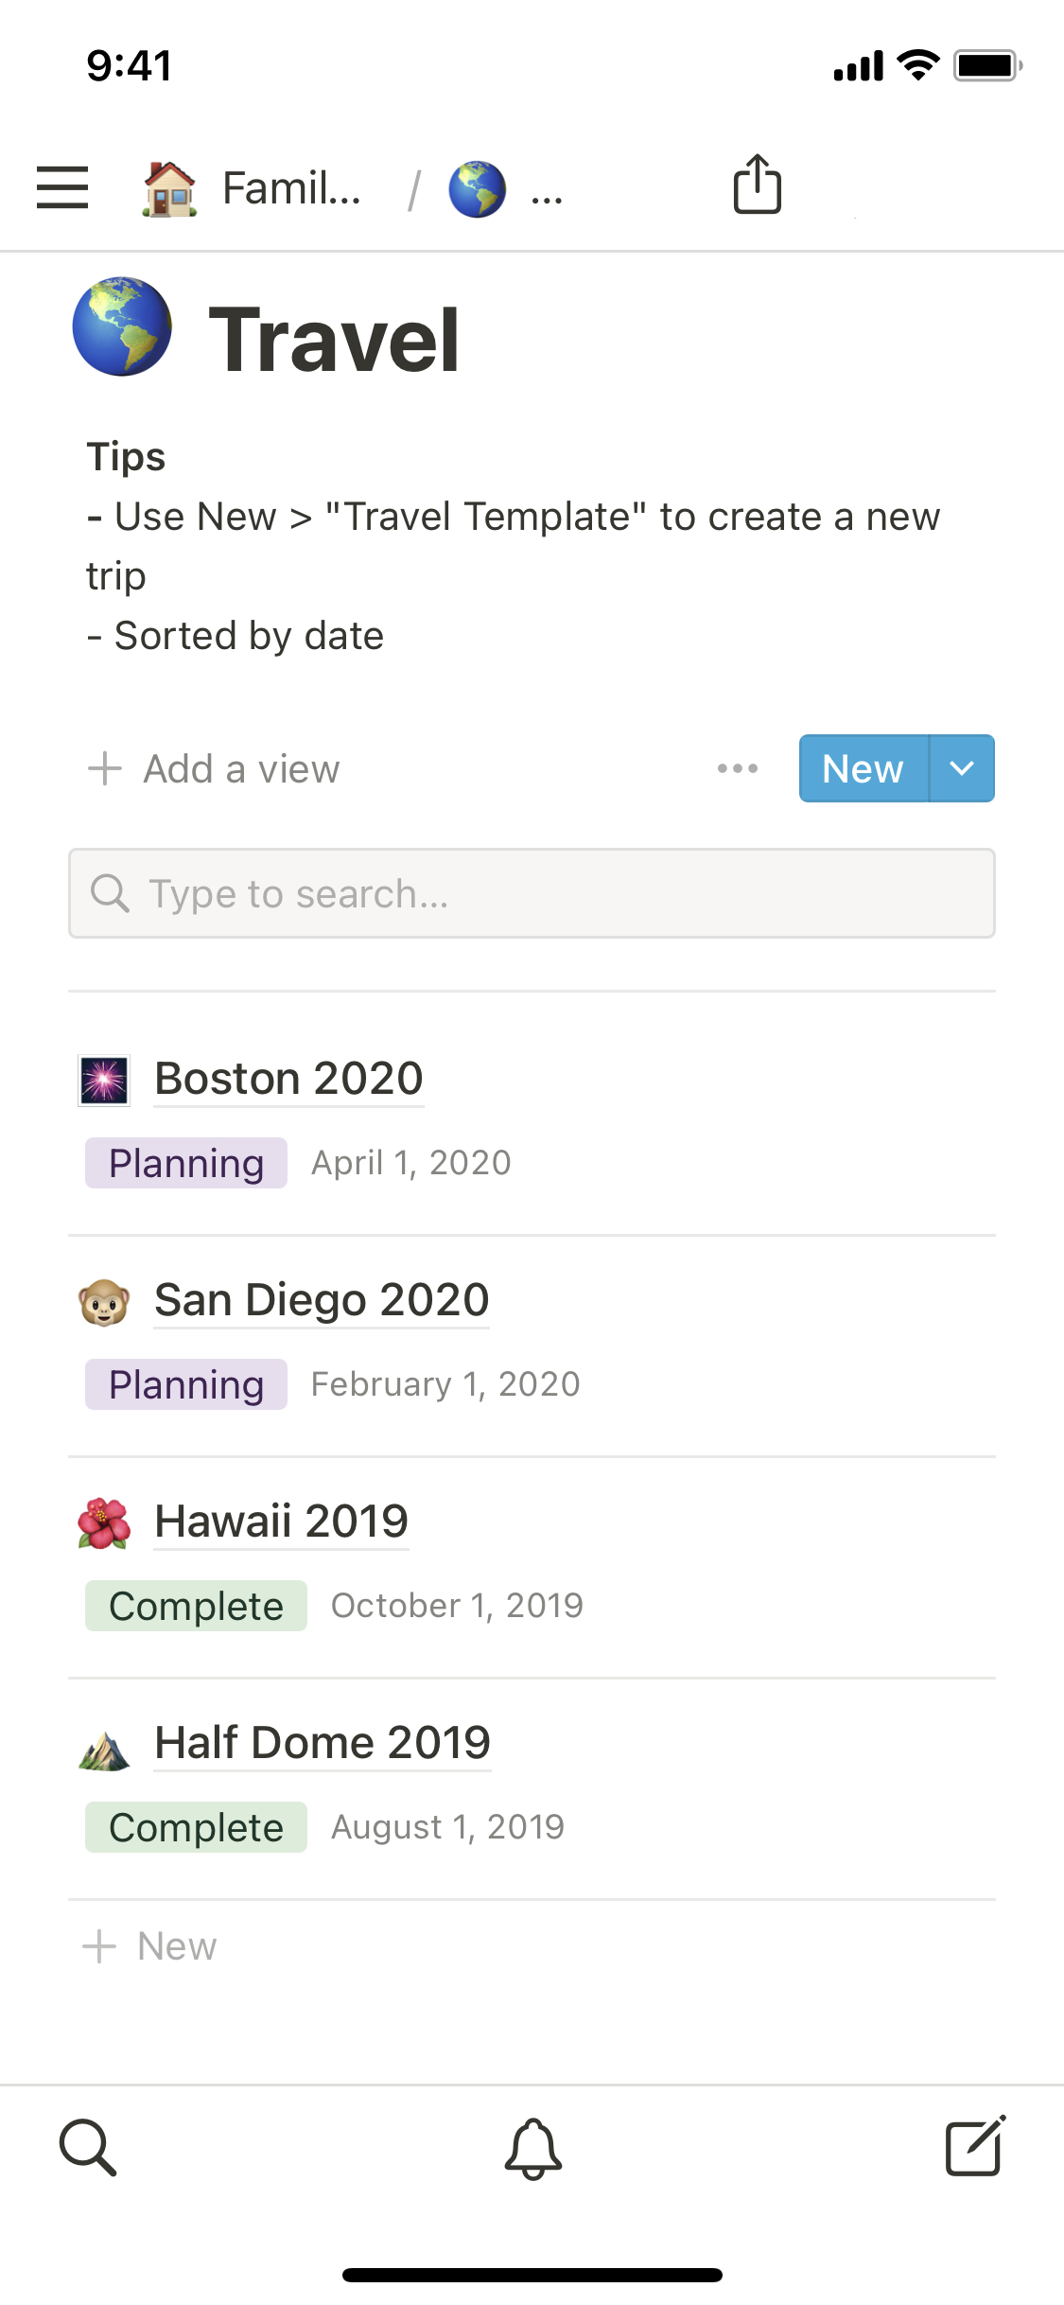The height and width of the screenshot is (2305, 1064).
Task: Focus the Type to search field
Action: click(532, 893)
